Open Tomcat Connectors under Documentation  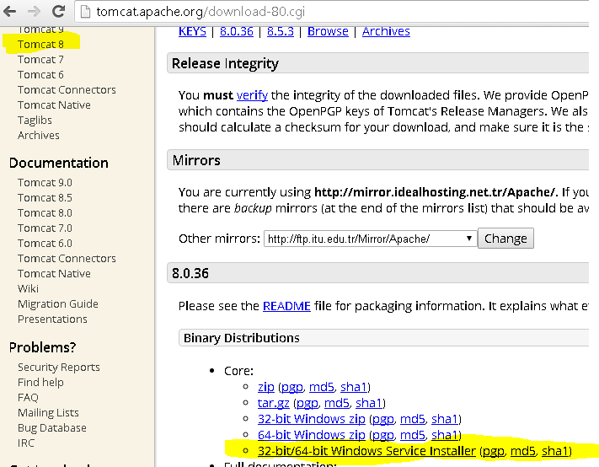[67, 258]
